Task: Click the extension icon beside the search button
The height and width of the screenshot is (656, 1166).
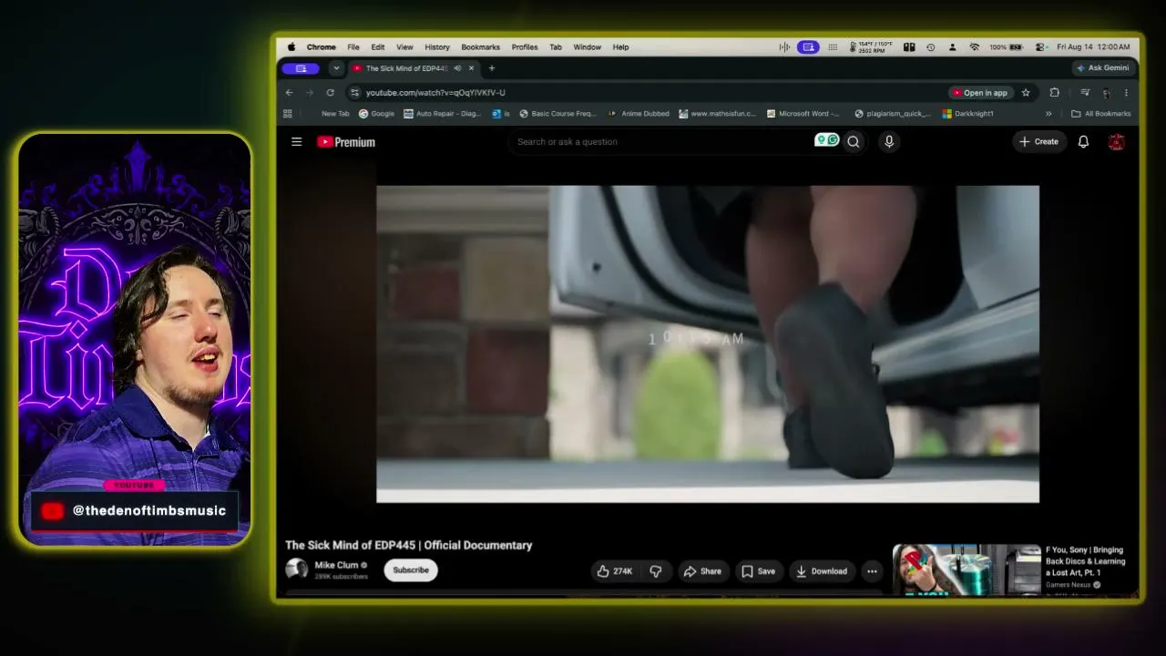Action: [826, 140]
